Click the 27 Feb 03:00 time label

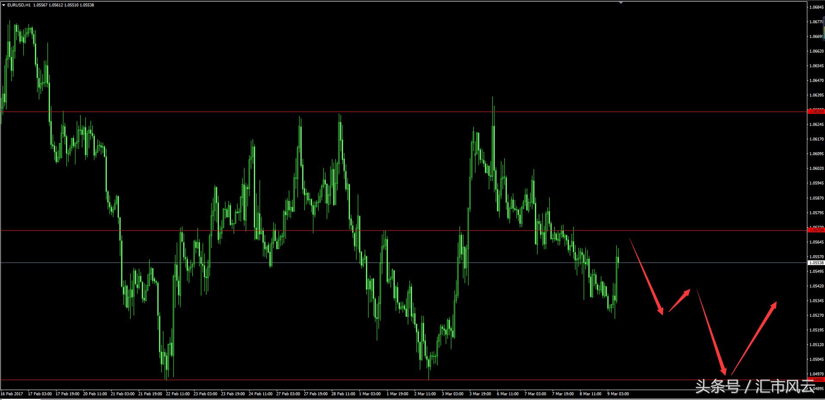pos(288,394)
